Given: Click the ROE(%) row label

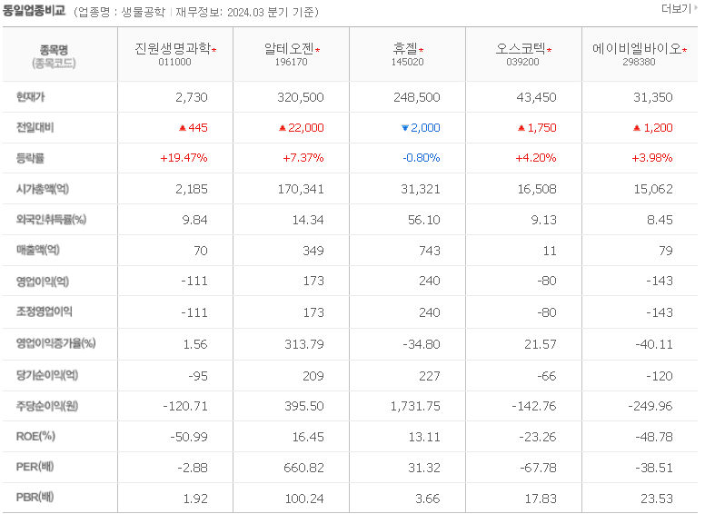Looking at the screenshot, I should (35, 436).
